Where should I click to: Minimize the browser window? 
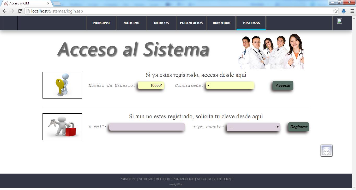(x=333, y=2)
